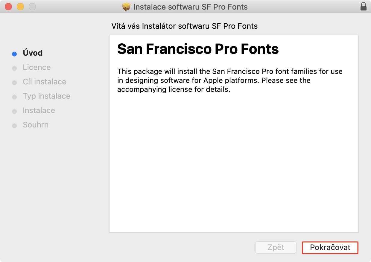Click the window title Instalace softwaru SF Pro Fonts
This screenshot has width=371, height=262.
pyautogui.click(x=191, y=7)
